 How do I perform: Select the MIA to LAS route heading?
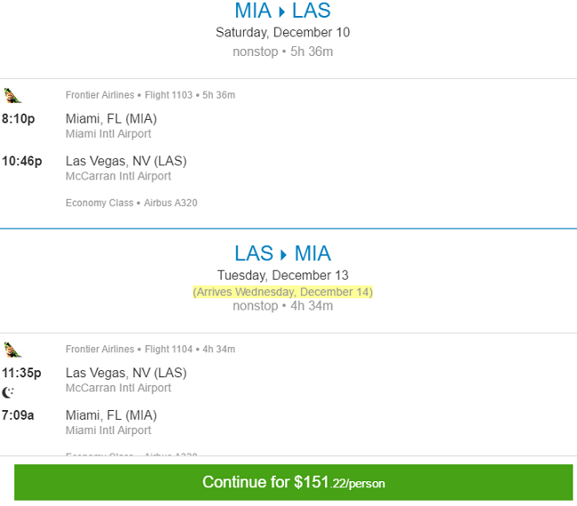[282, 11]
